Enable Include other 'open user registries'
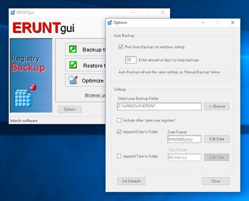The height and width of the screenshot is (201, 249). [119, 120]
